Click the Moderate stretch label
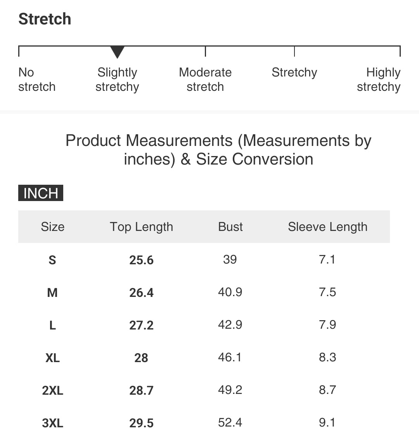Image resolution: width=419 pixels, height=444 pixels. coord(205,80)
